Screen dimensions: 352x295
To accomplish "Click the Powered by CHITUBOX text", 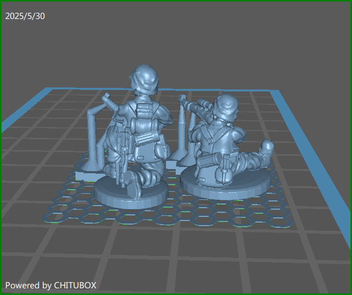I will pyautogui.click(x=51, y=285).
